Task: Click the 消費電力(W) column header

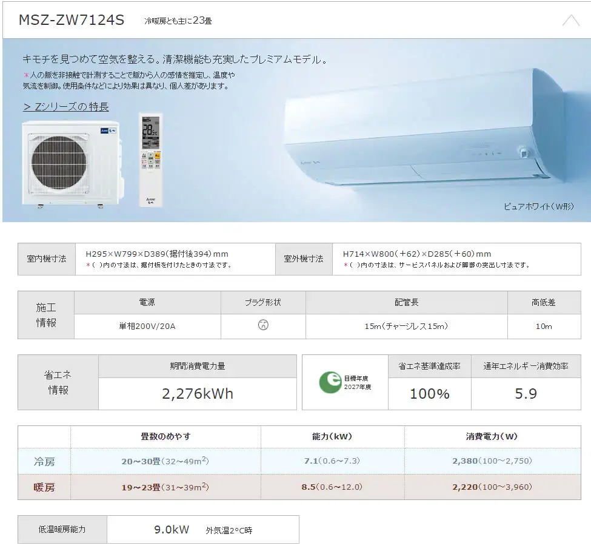Action: click(492, 437)
